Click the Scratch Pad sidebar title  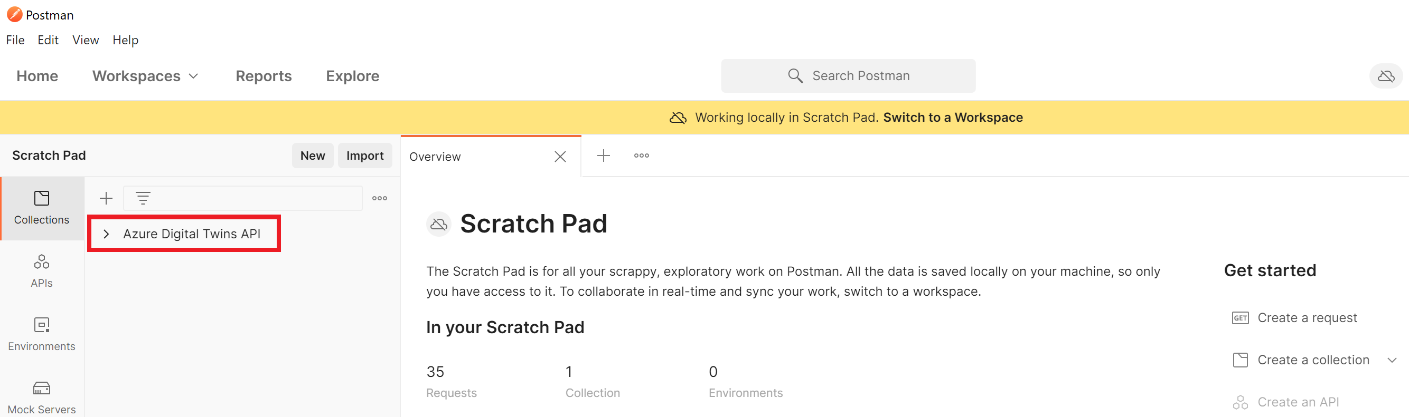49,156
